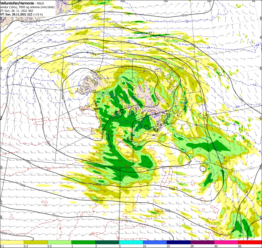262x248 pixels.
Task: Click the legend value '50' label
Action: tap(240, 246)
